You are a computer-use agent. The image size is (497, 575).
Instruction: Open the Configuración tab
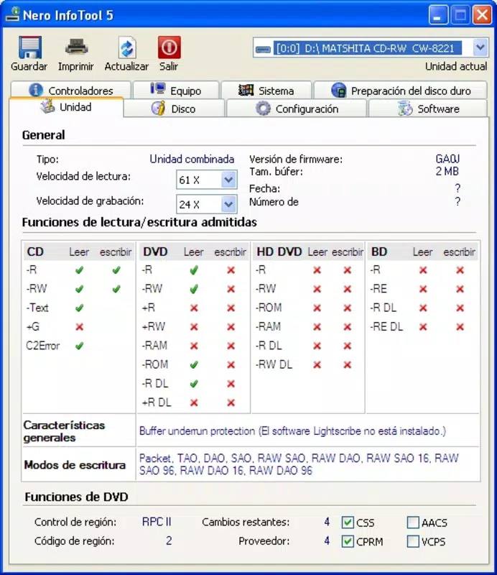click(x=297, y=109)
